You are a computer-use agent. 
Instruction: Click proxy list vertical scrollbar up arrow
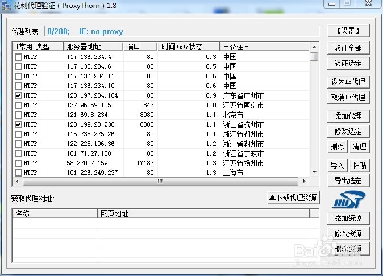pyautogui.click(x=314, y=47)
